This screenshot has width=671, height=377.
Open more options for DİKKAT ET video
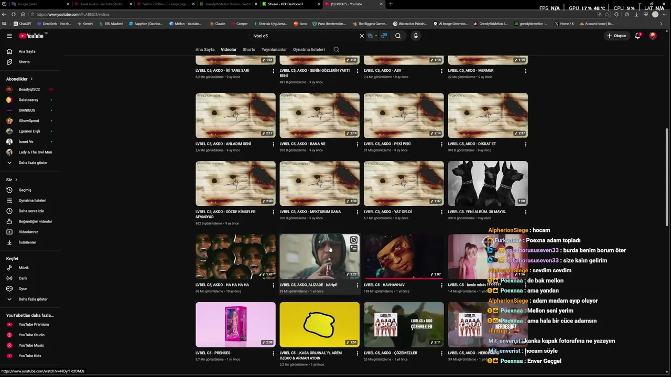click(x=525, y=144)
